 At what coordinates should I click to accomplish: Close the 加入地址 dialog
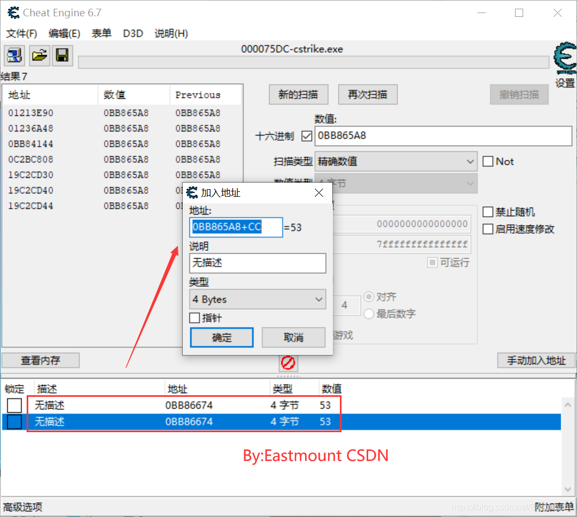[319, 192]
